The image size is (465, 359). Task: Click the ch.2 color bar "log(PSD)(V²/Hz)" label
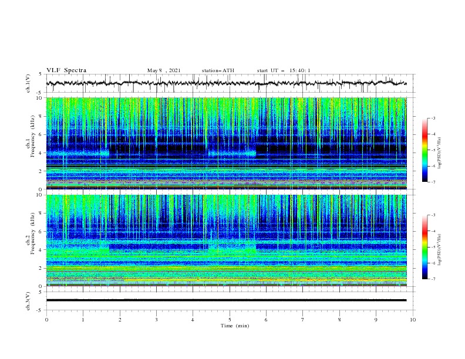(440, 250)
